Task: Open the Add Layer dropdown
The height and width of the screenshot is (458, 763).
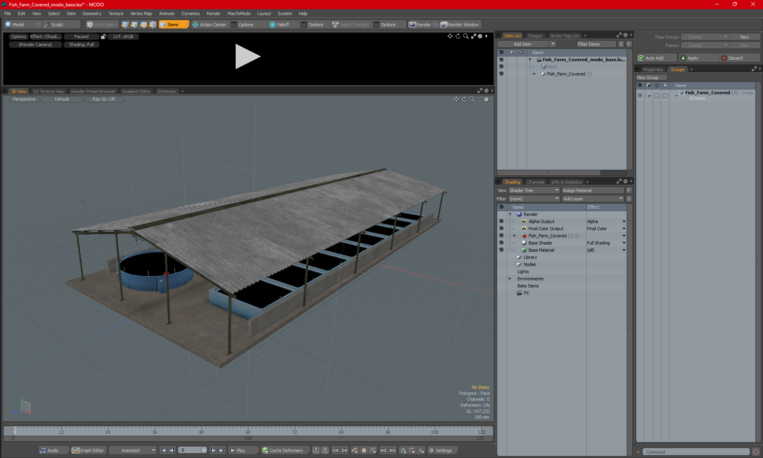Action: click(593, 199)
